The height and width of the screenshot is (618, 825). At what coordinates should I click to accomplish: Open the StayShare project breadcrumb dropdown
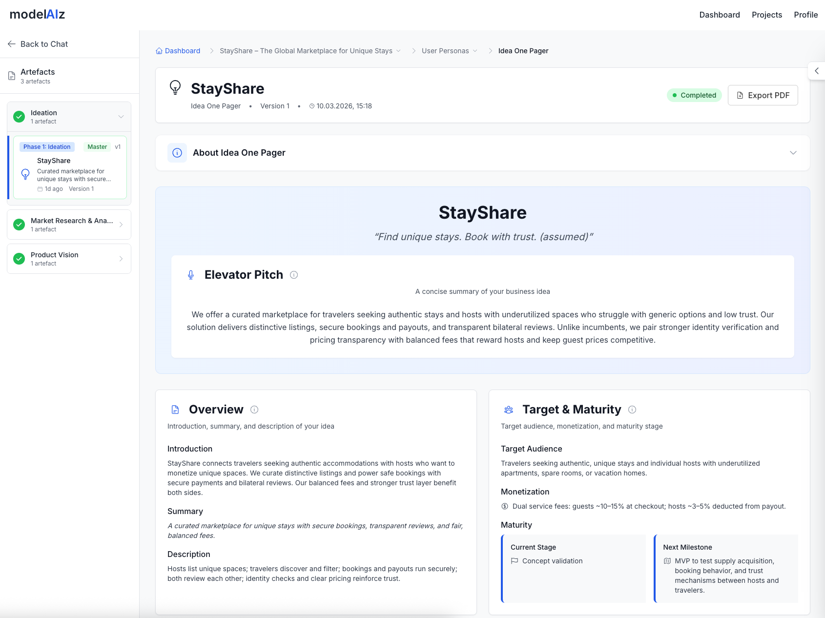(398, 51)
